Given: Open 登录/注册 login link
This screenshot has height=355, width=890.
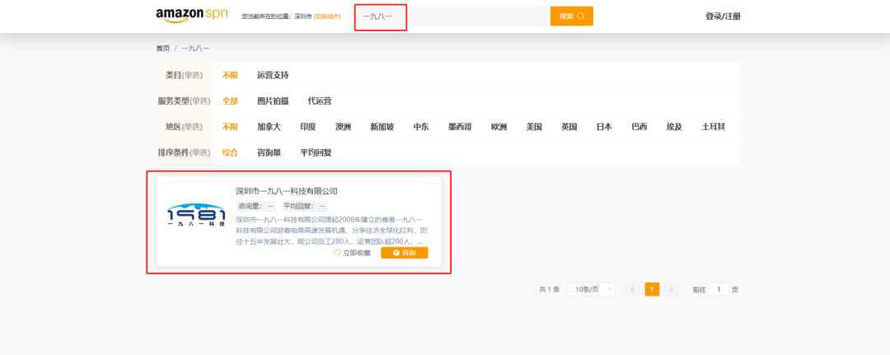Looking at the screenshot, I should (723, 16).
